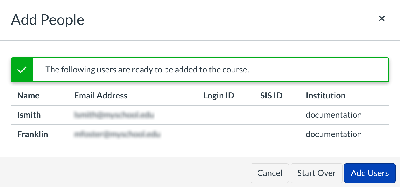The image size is (400, 187).
Task: Click the blurred email in Franklin row
Action: (117, 134)
